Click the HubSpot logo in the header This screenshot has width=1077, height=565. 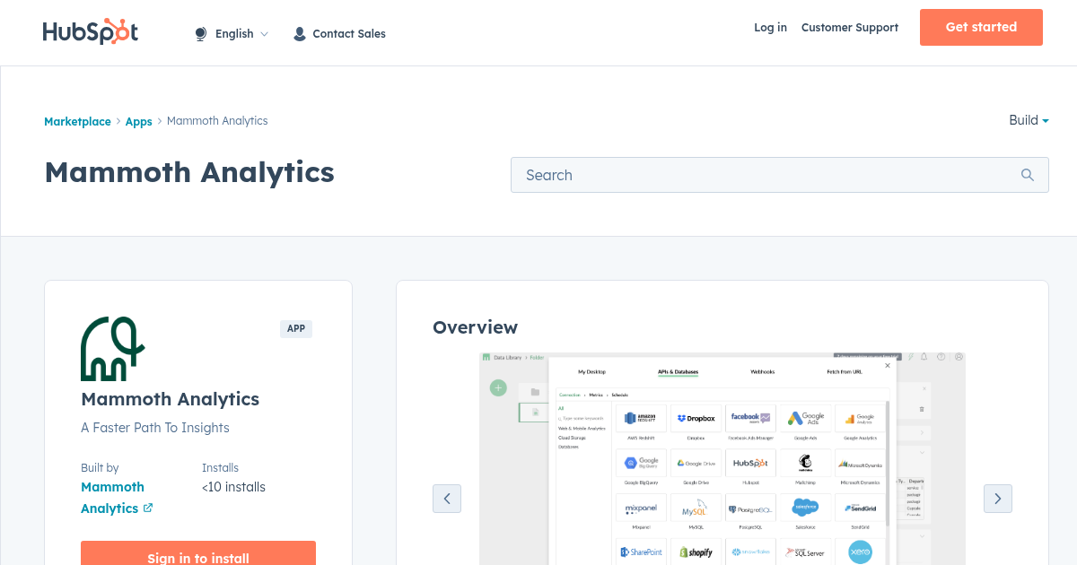91,31
